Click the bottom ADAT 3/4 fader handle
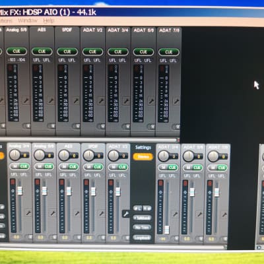 [167, 230]
